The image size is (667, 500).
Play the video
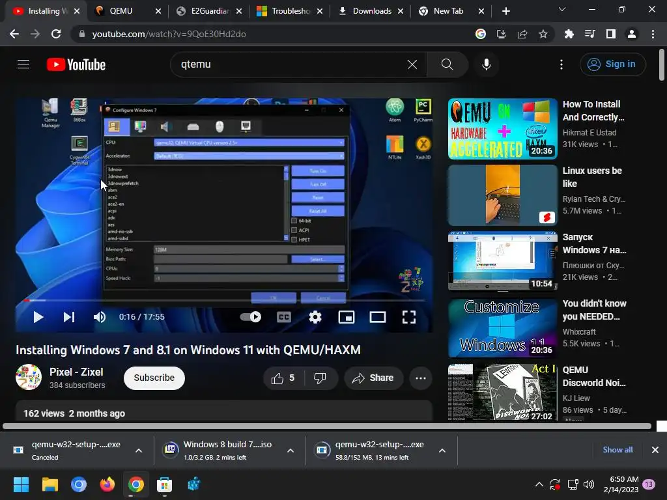coord(38,317)
